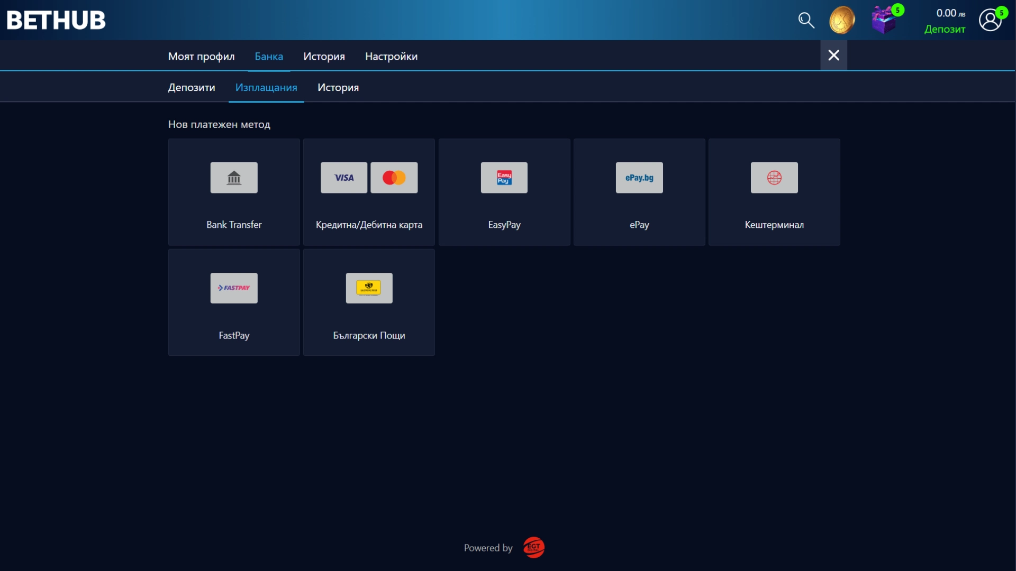Choose the Български Пощи label
Screen dimensions: 1016x571
click(369, 335)
